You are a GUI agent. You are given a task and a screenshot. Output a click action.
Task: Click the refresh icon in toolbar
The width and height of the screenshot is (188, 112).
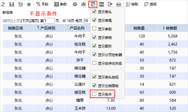coord(3,5)
